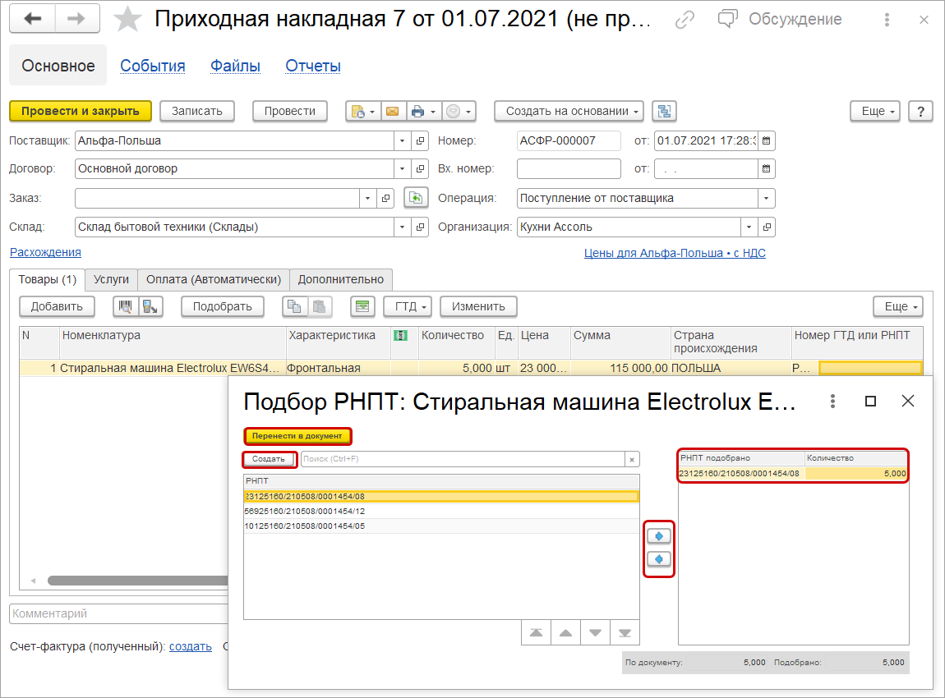Click создать link for Счет-фактура
The width and height of the screenshot is (945, 698).
[191, 646]
